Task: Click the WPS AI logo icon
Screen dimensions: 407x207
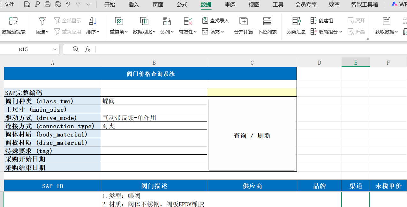Action: [395, 4]
